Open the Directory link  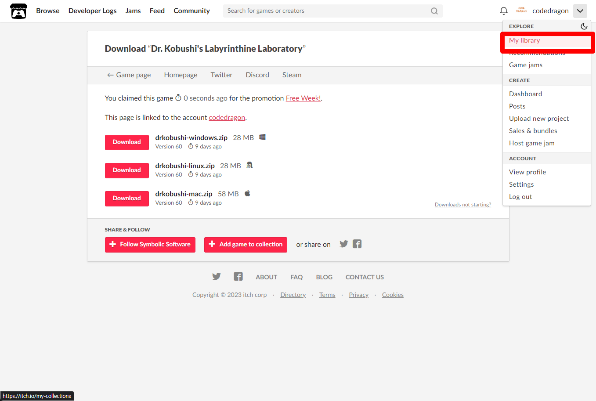click(x=293, y=295)
